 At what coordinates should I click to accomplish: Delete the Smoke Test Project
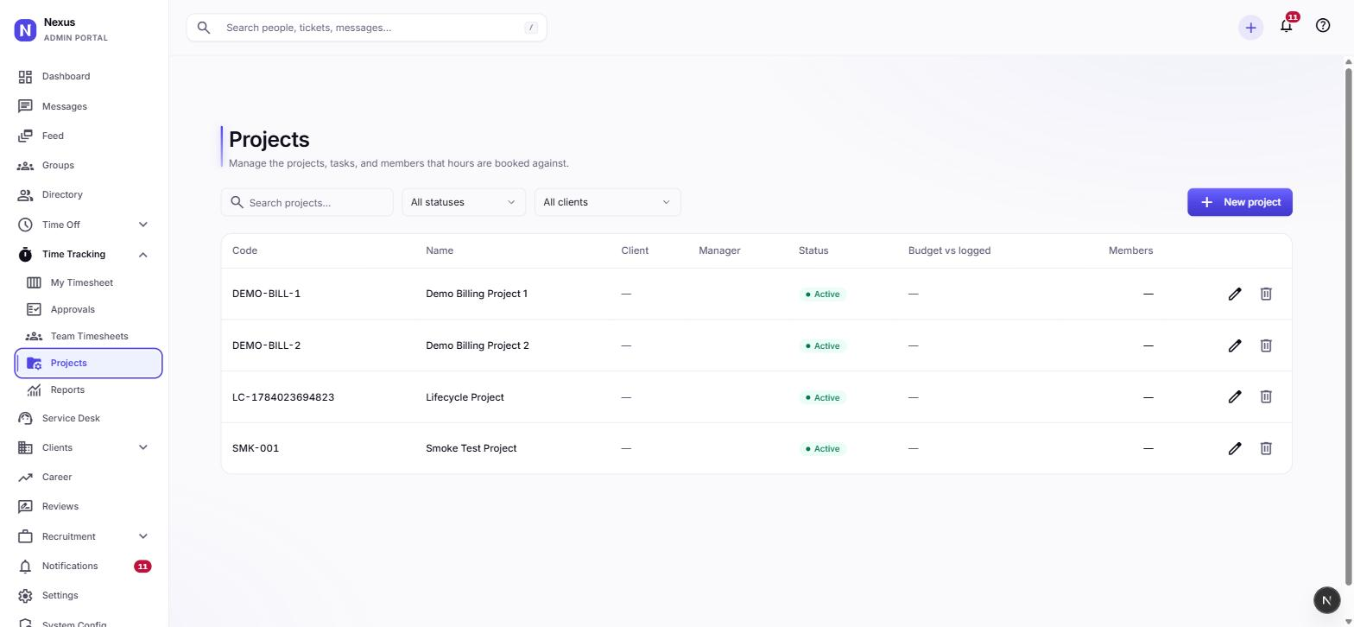tap(1266, 448)
